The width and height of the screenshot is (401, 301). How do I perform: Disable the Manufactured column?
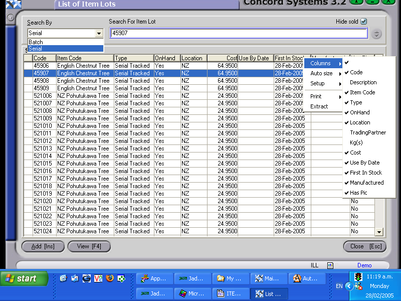click(366, 183)
